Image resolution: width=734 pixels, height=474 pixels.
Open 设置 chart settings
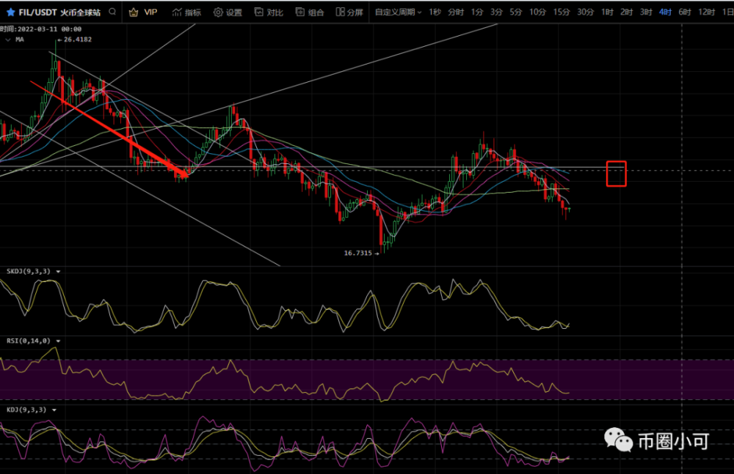pyautogui.click(x=228, y=12)
